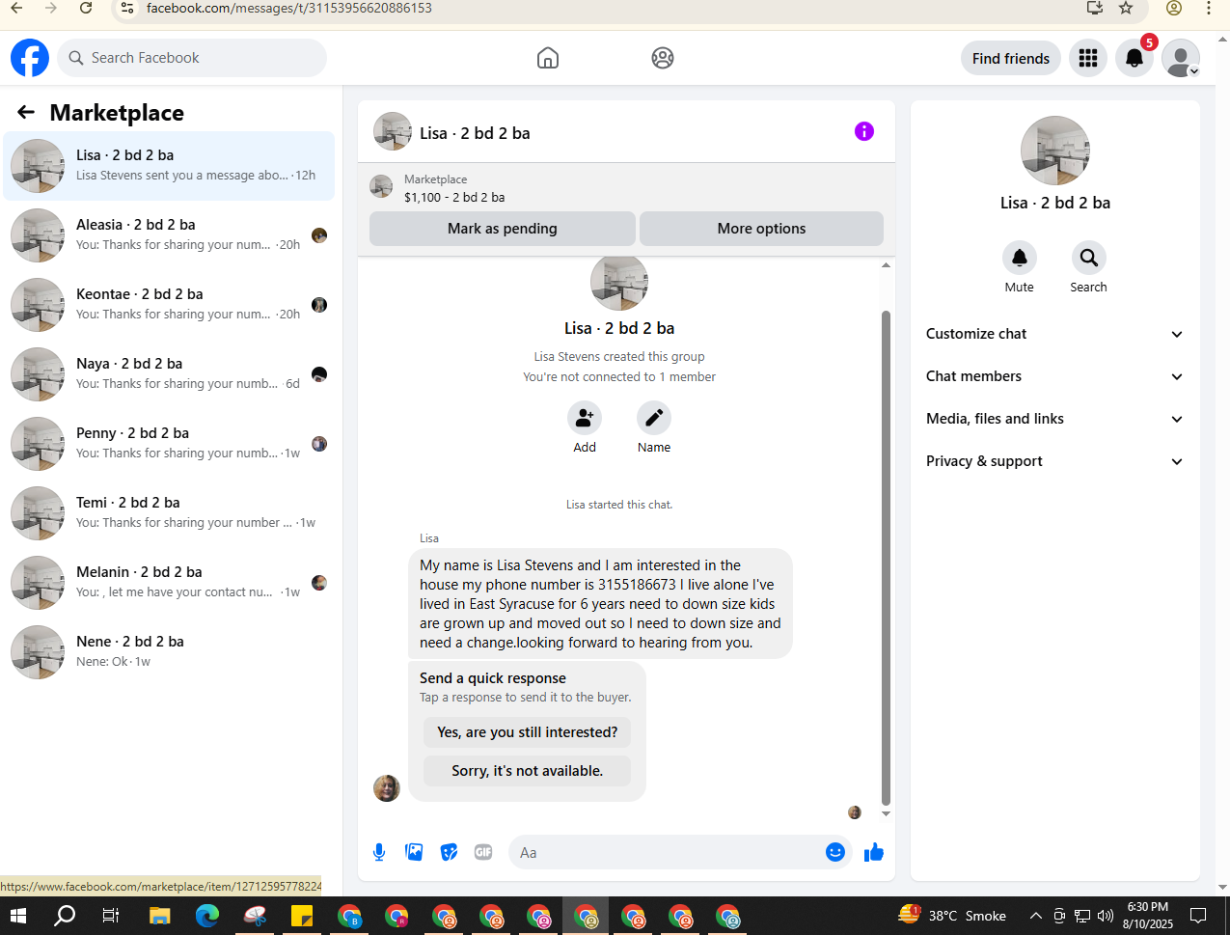
Task: Go back using the arrow beside Marketplace
Action: pos(26,112)
